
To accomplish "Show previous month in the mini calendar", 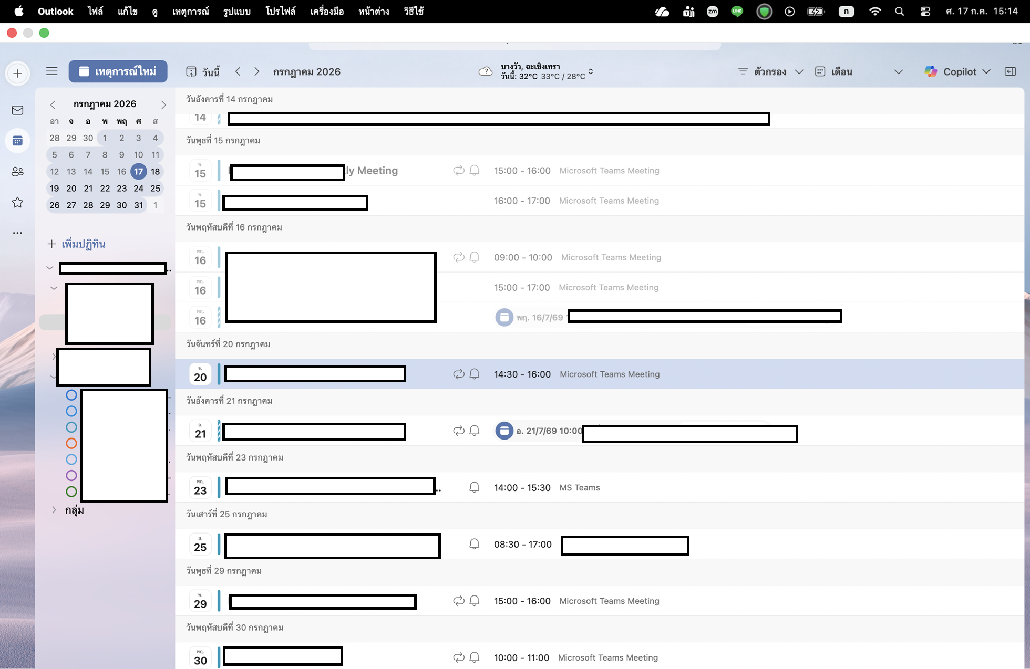I will (53, 104).
